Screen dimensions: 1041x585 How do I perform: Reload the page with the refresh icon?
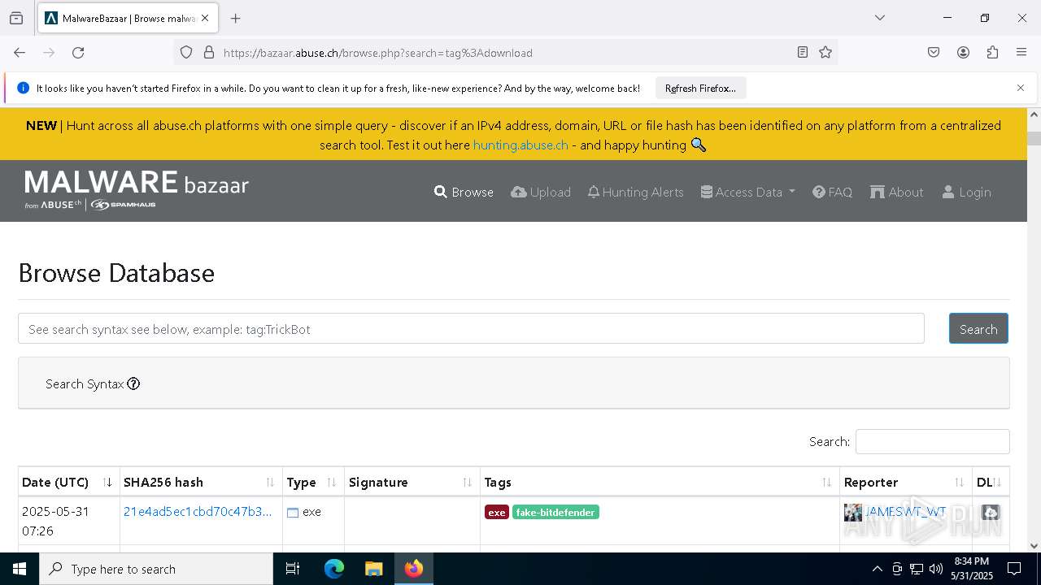[x=78, y=53]
